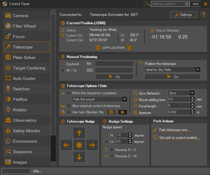Open Park the mount dropdown
Screen dimensions: 210x175
(x=100, y=99)
